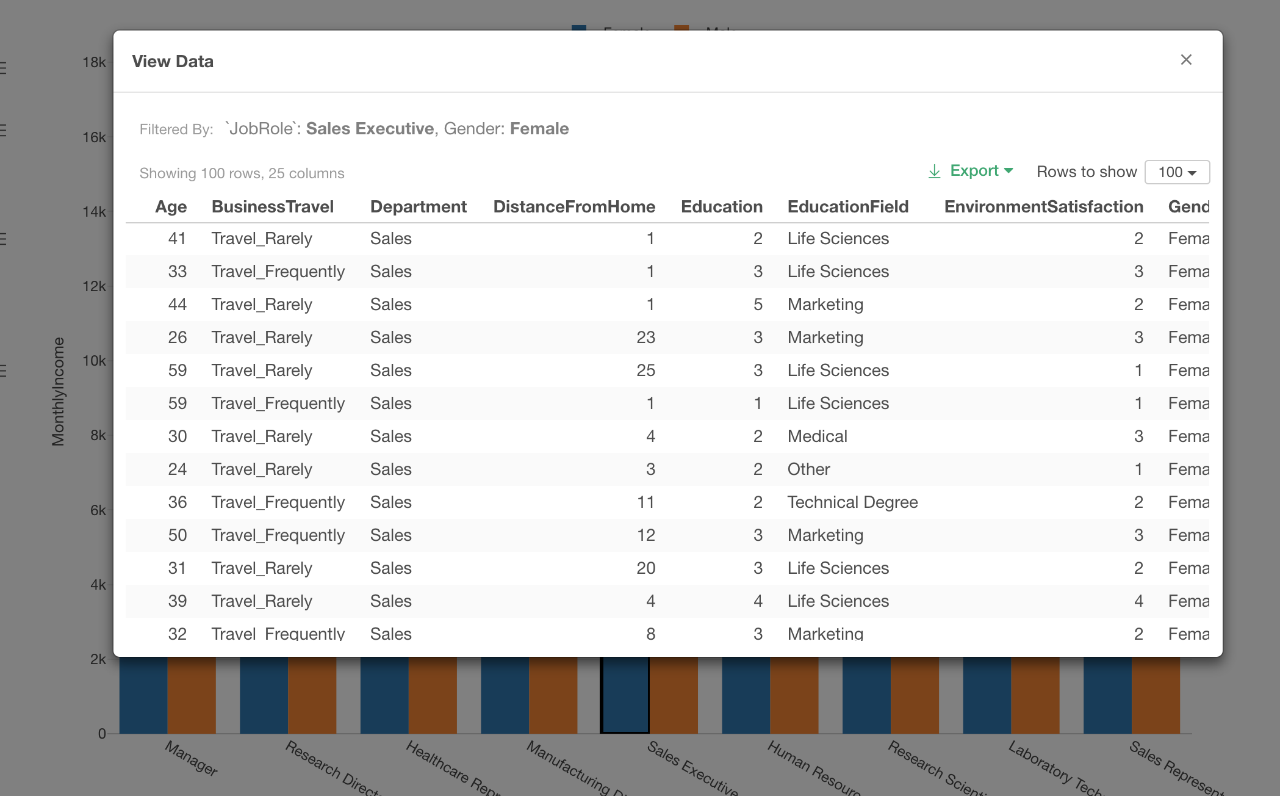Close the View Data dialog

pos(1185,60)
